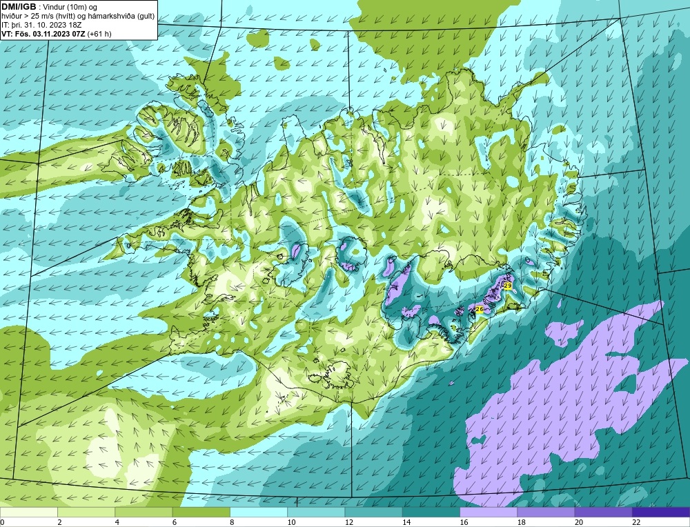Click the legend tick label 22
This screenshot has width=690, height=527.
tap(636, 522)
